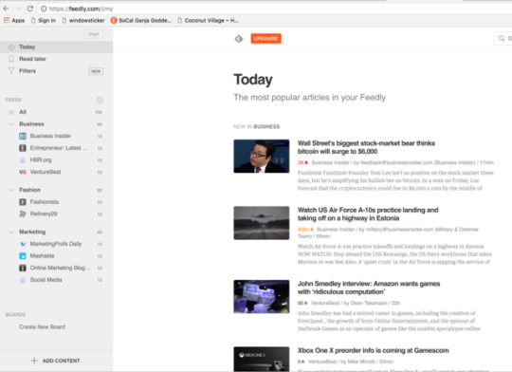Viewport: 512px width, 372px height.
Task: Open feeds settings gear icon
Action: coord(100,100)
